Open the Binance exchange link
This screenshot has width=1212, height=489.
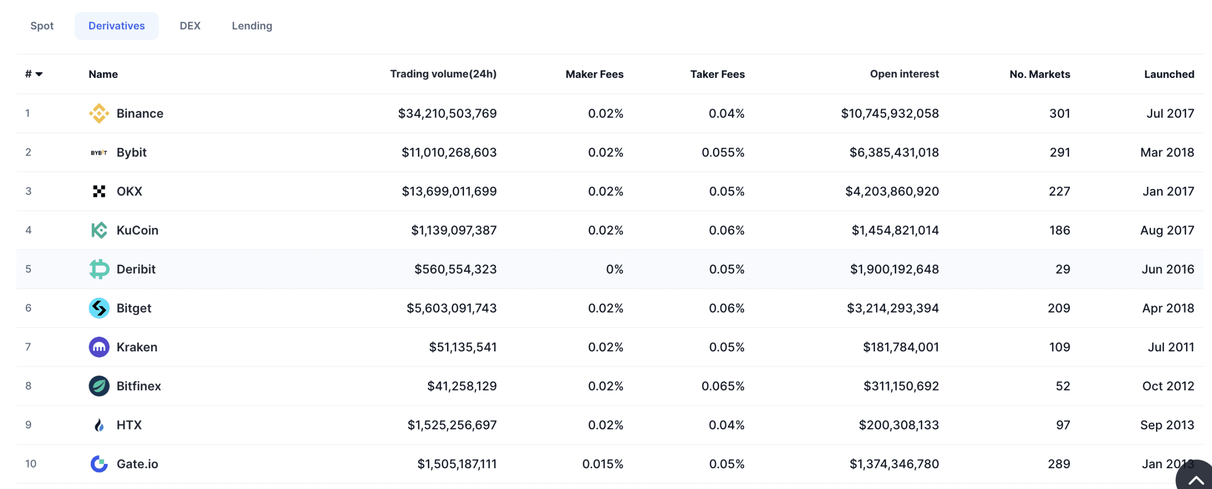[140, 114]
